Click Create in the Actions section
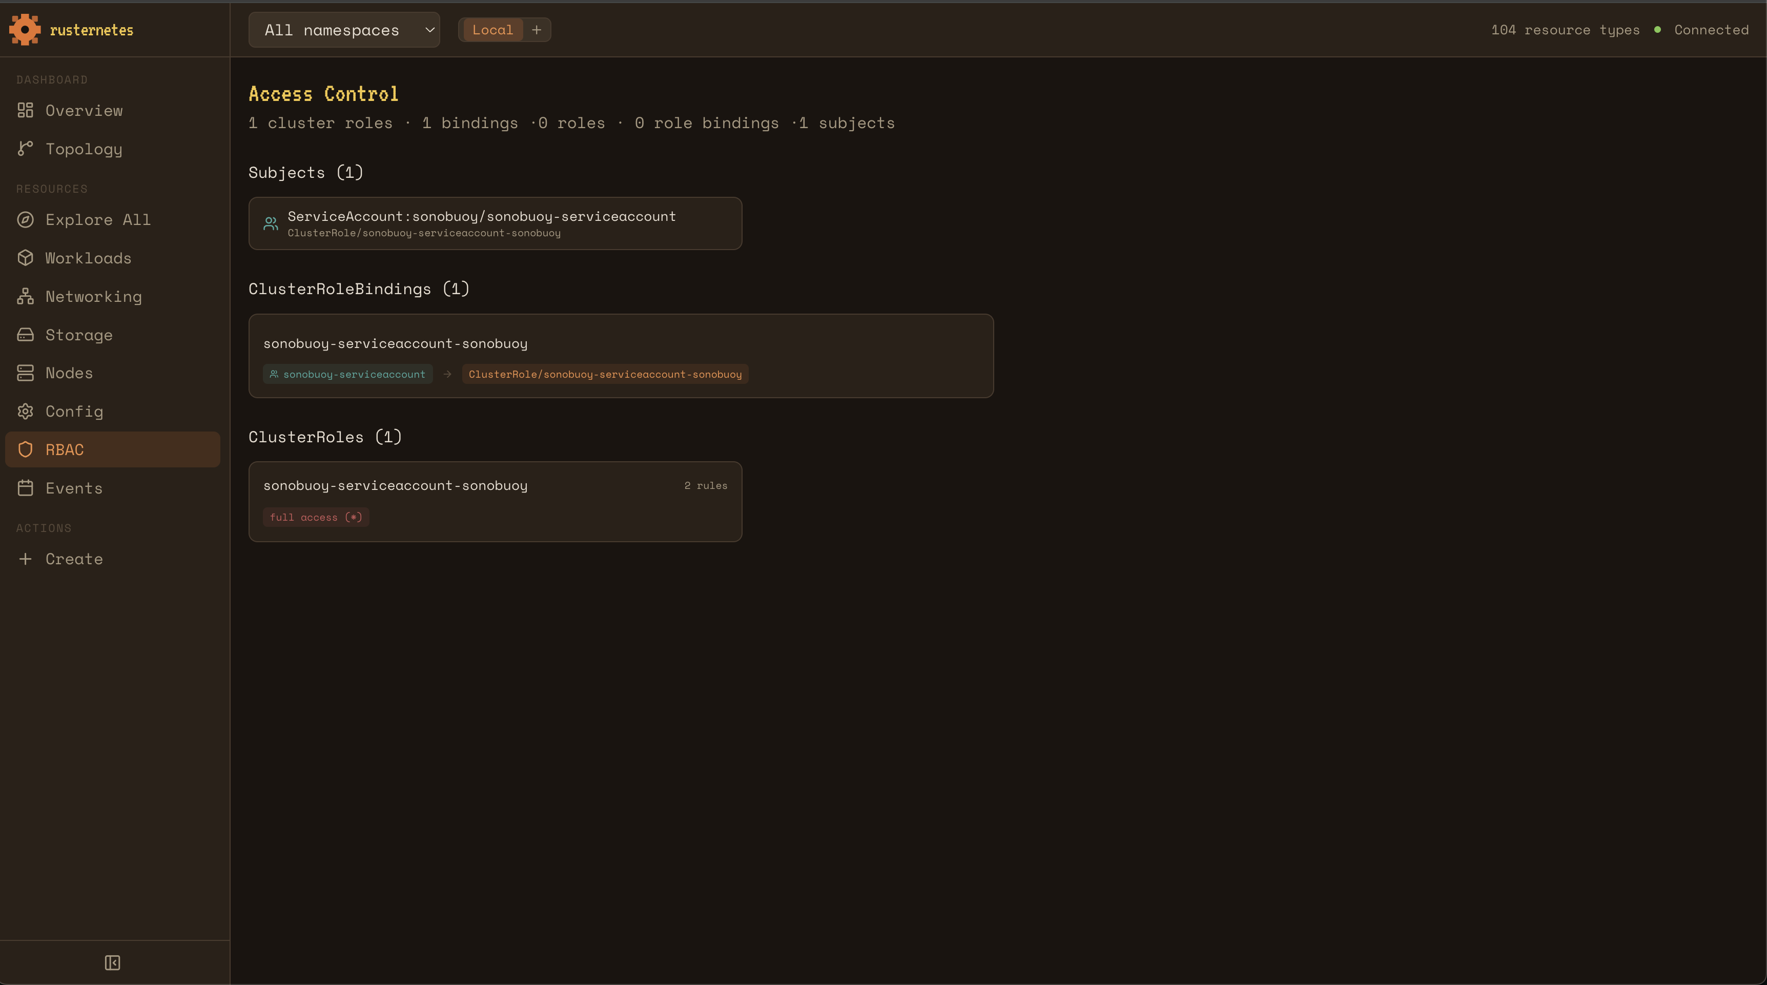1767x985 pixels. 73,559
